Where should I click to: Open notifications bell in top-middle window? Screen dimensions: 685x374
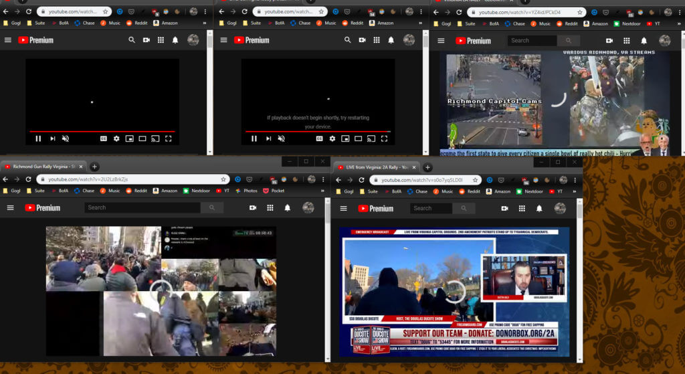pos(391,39)
